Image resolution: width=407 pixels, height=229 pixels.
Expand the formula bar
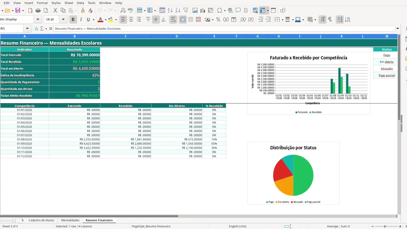coord(398,29)
